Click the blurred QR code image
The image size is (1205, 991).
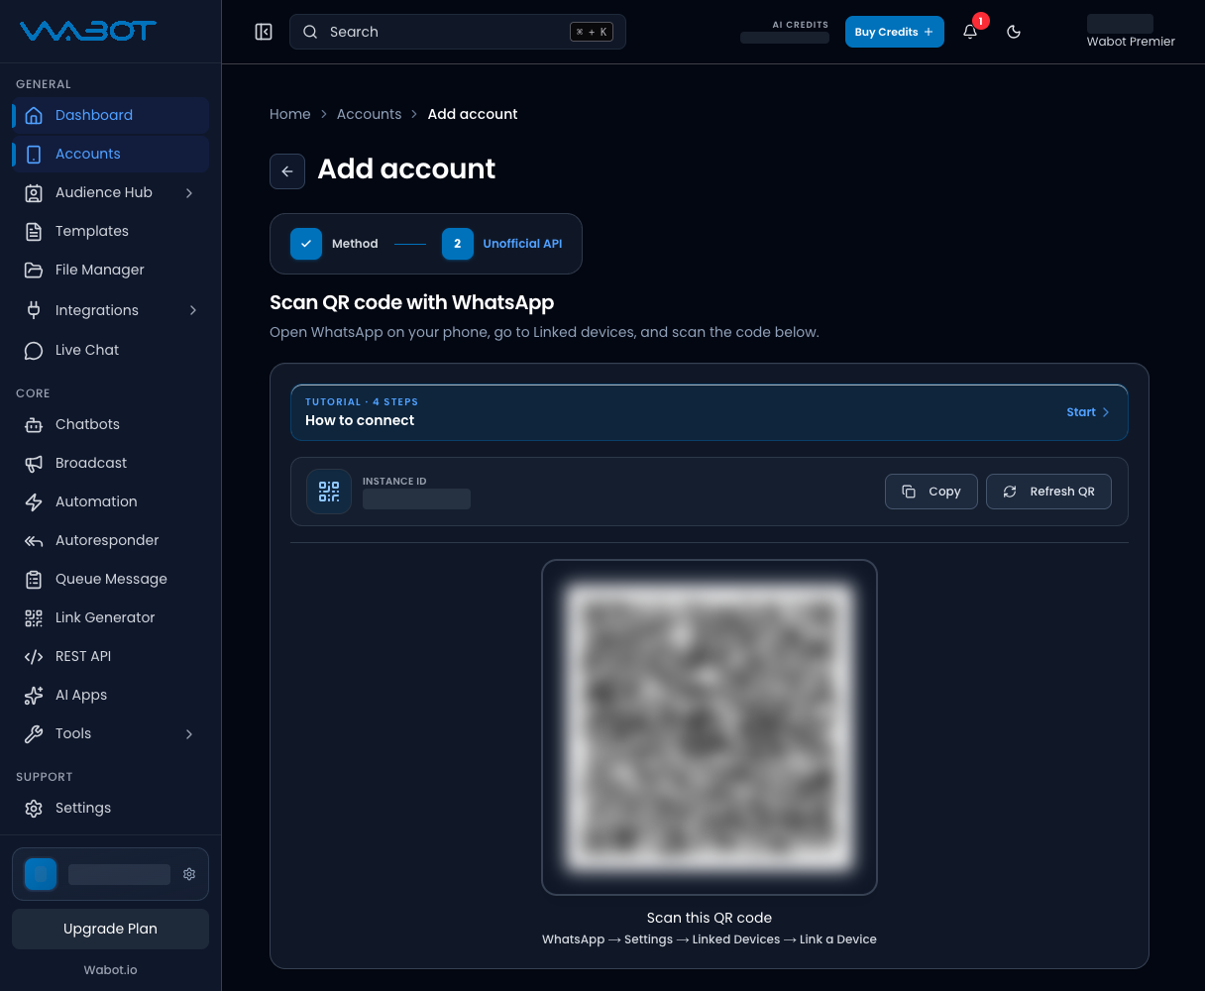[x=710, y=727]
